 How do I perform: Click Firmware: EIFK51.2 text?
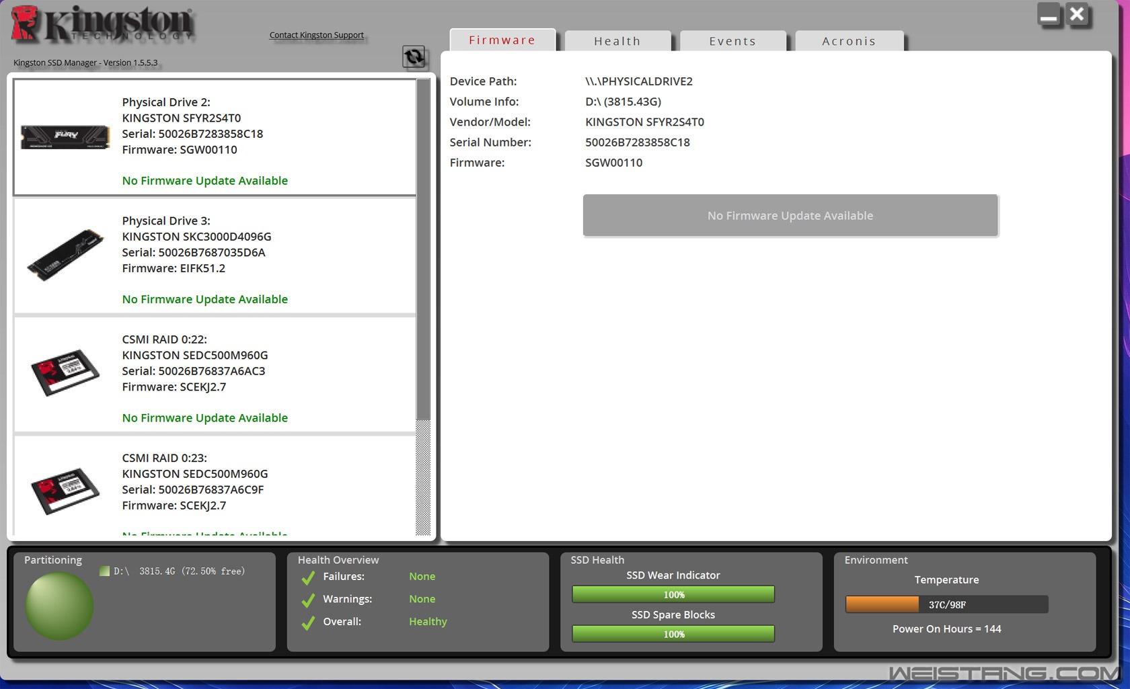tap(174, 268)
